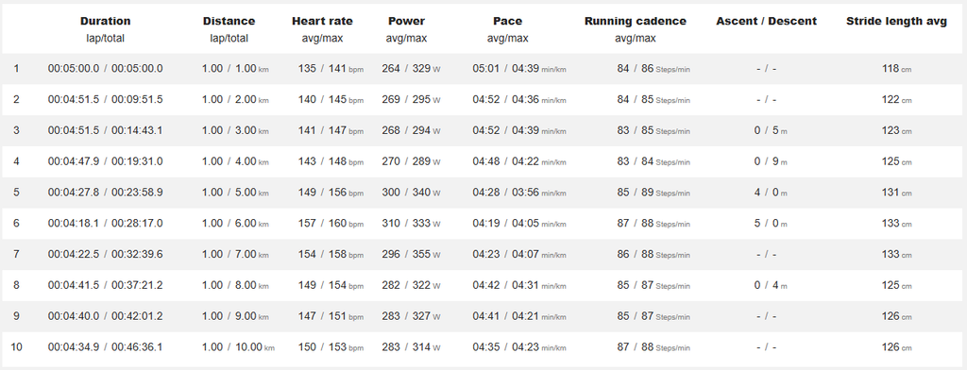967x370 pixels.
Task: Select lap 6 heart rate 157 / 160
Action: [323, 224]
